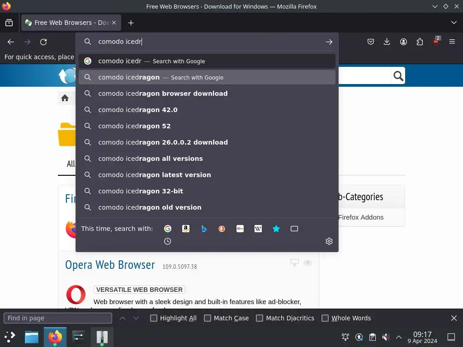Choose 'comodo icedragon browser download' suggestion

[207, 94]
